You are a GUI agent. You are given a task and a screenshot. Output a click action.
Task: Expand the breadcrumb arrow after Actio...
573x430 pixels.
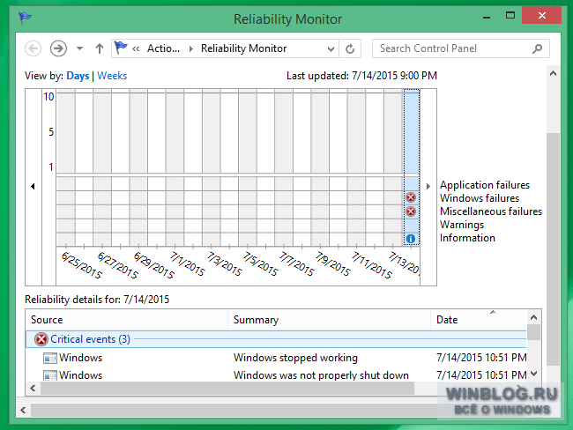(x=190, y=49)
